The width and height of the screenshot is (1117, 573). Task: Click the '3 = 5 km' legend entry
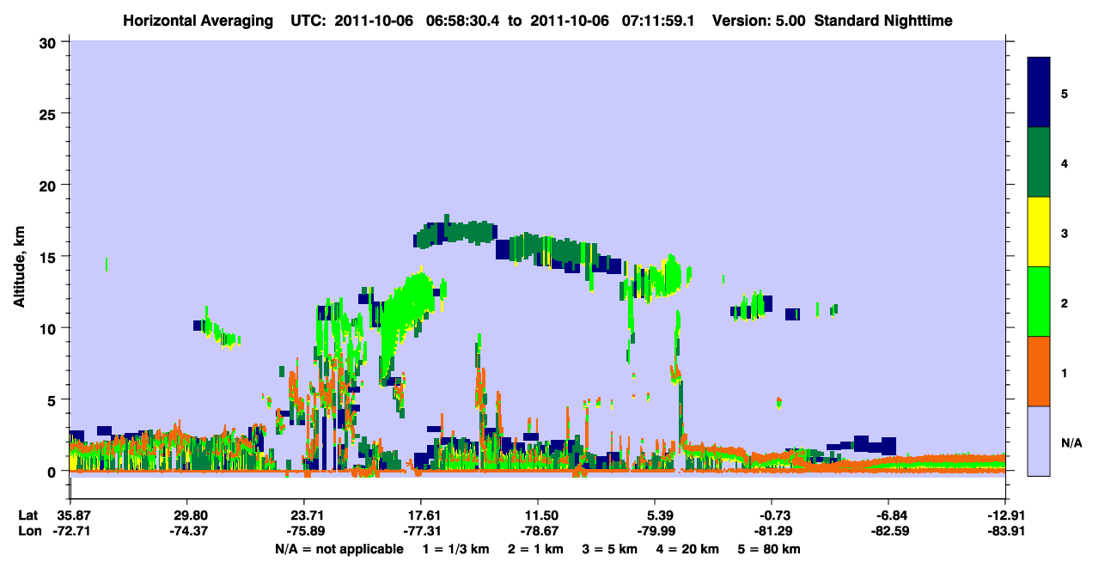point(611,549)
